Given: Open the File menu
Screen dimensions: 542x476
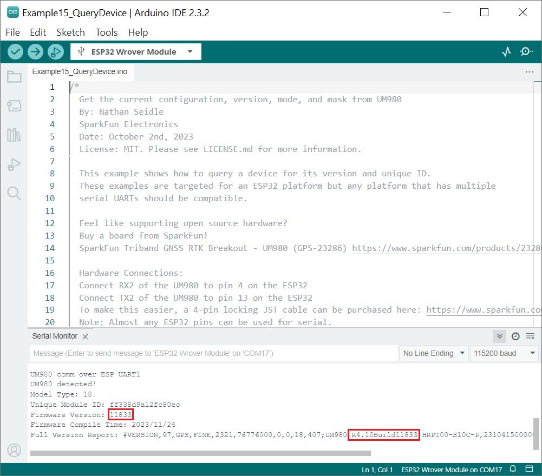Looking at the screenshot, I should (x=13, y=32).
